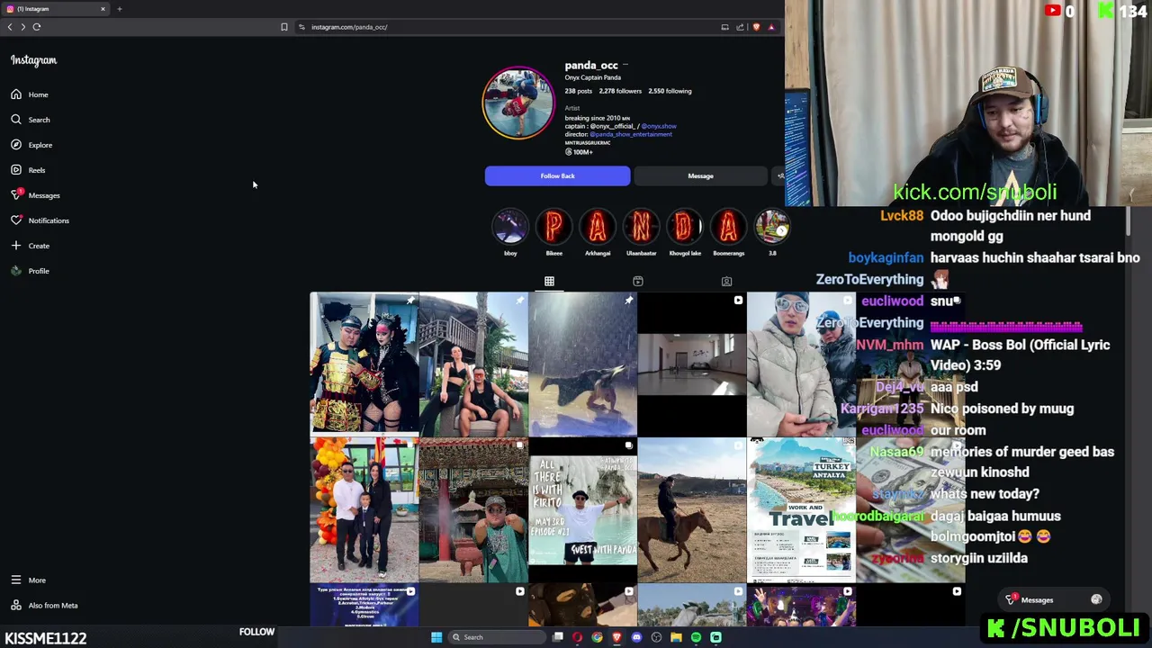Open Messages in the Instagram sidebar
This screenshot has height=648, width=1152.
[x=35, y=195]
